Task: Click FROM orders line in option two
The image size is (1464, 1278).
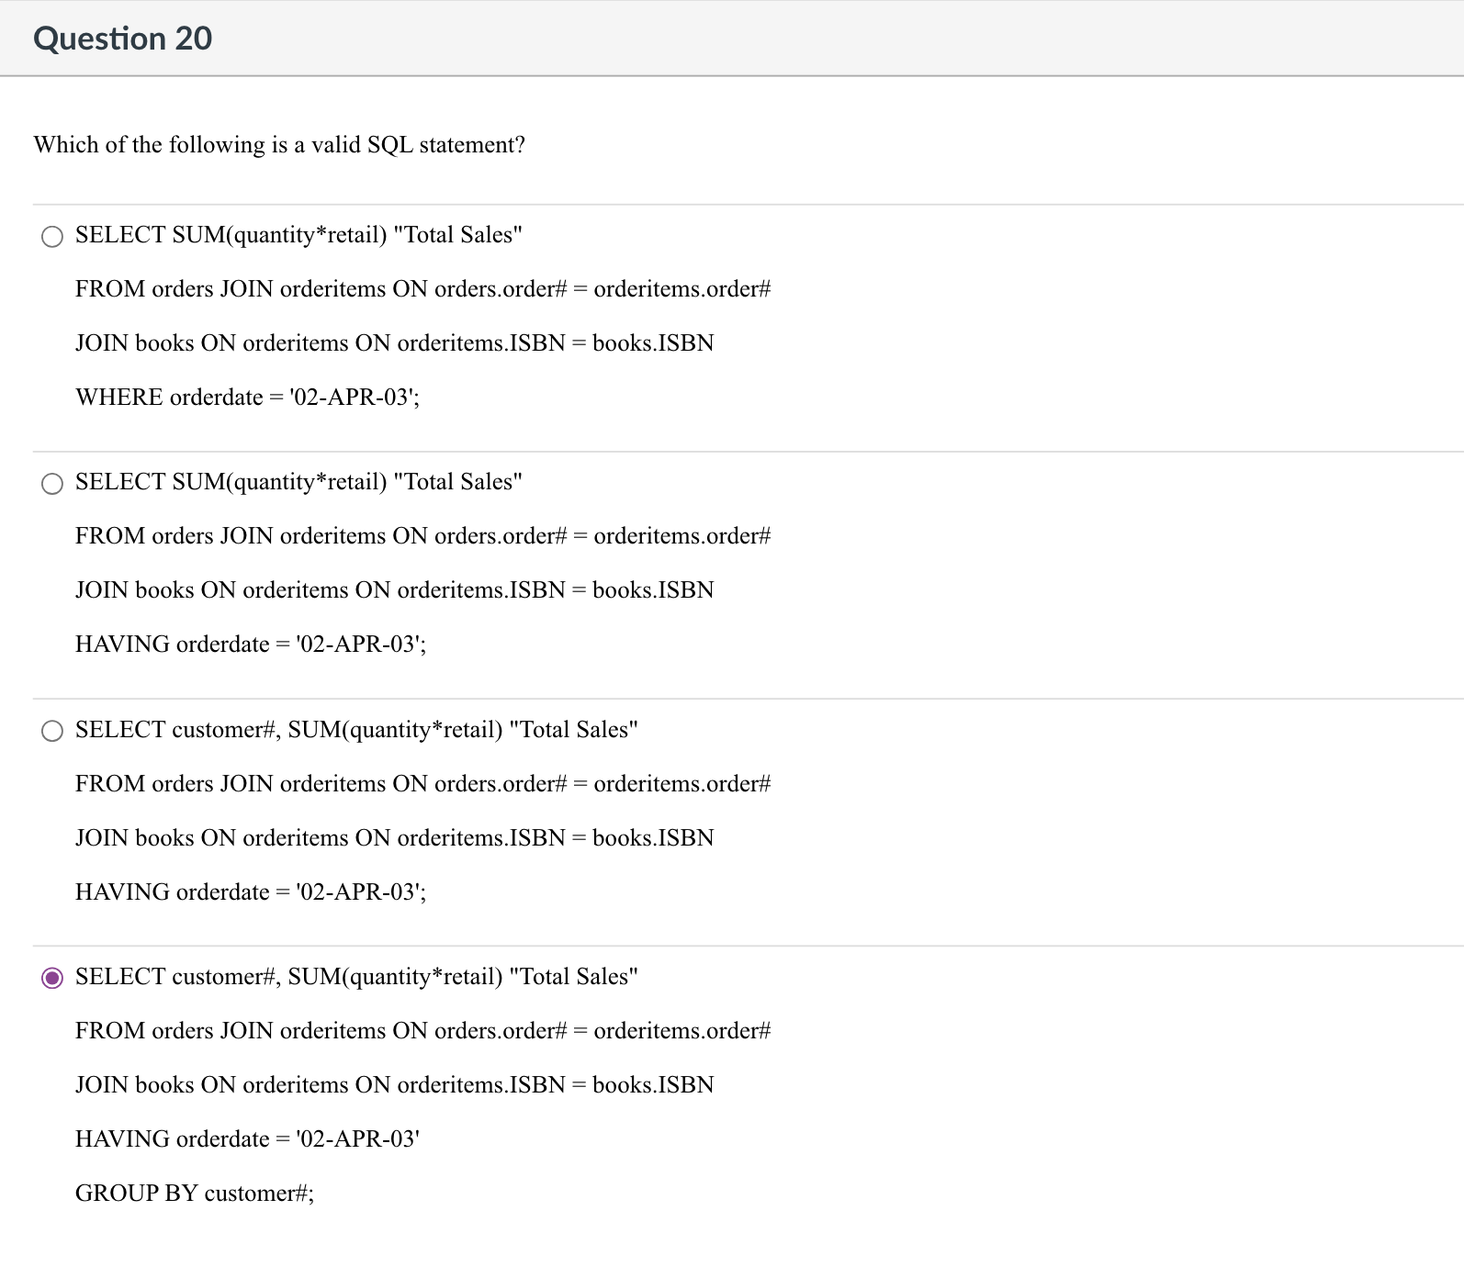Action: tap(423, 535)
